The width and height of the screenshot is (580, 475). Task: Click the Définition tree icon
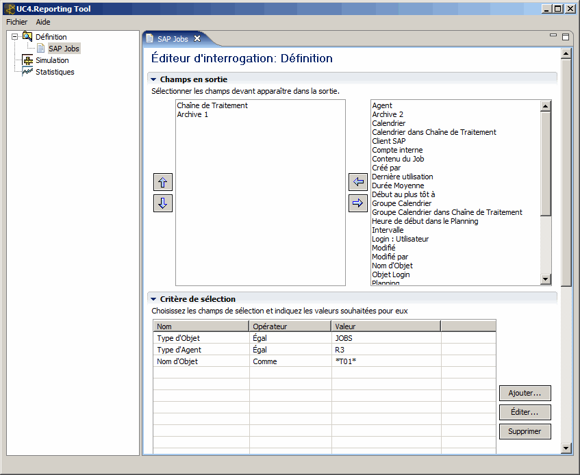click(x=27, y=36)
